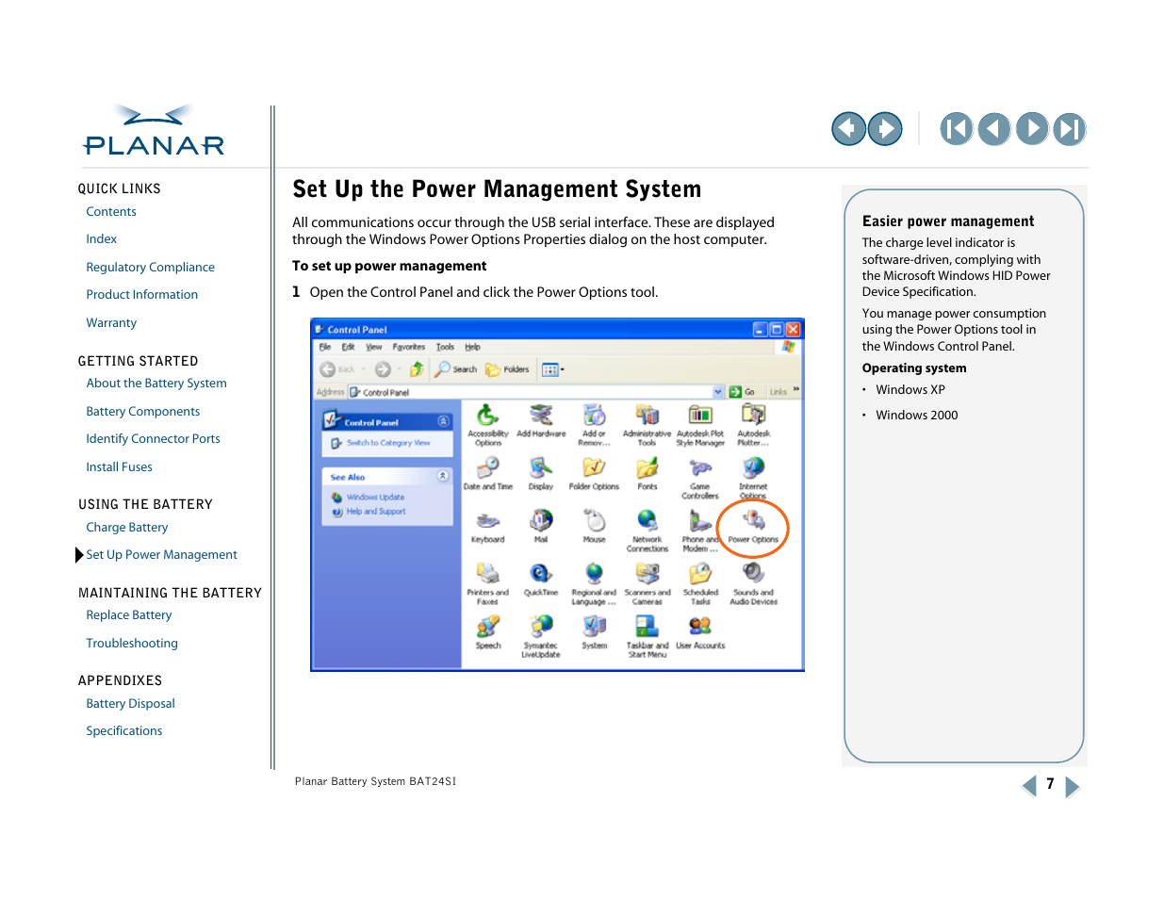Viewport: 1164px width, 899px height.
Task: Open the Troubleshooting link
Action: (x=132, y=644)
